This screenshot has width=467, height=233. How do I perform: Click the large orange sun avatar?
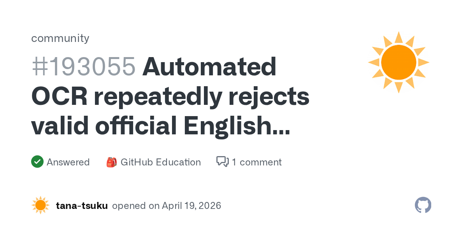399,63
